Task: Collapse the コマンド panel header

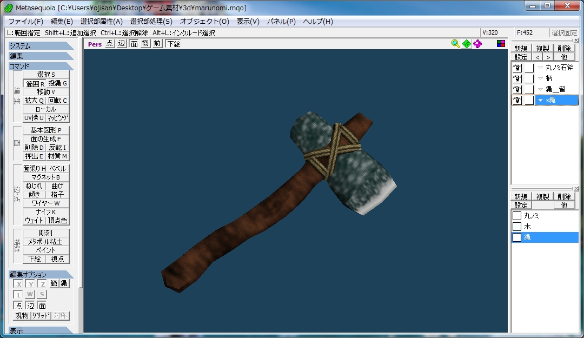Action: click(41, 67)
